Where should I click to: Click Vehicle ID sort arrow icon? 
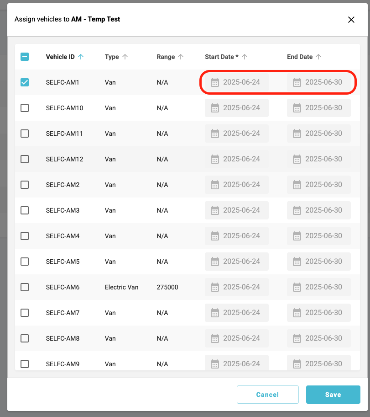(81, 57)
